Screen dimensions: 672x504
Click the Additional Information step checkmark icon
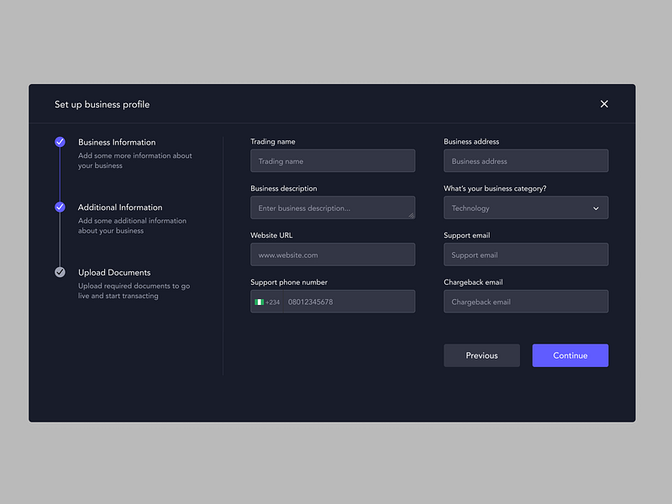(60, 207)
